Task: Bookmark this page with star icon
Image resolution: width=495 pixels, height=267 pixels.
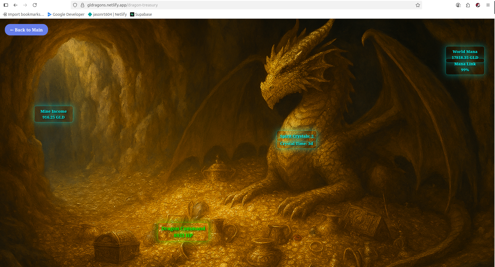Action: click(418, 5)
